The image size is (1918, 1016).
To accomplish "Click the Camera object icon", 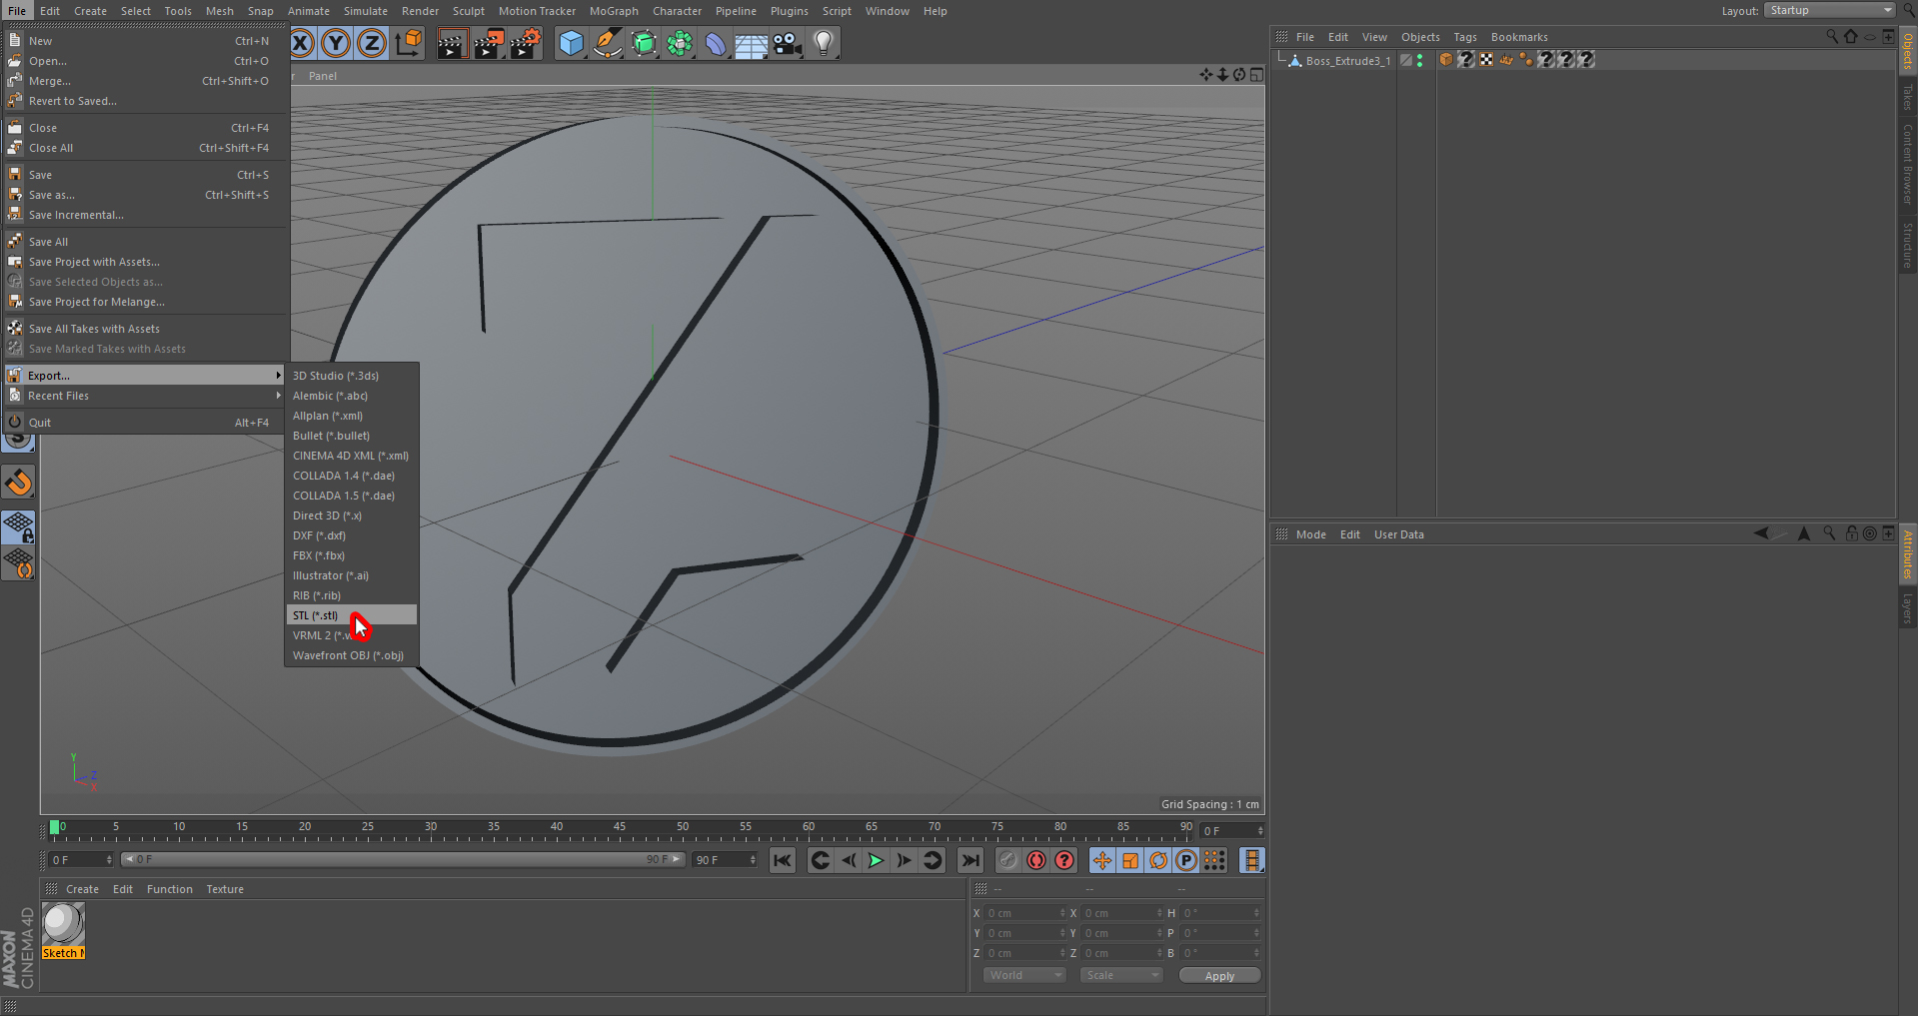I will [788, 44].
